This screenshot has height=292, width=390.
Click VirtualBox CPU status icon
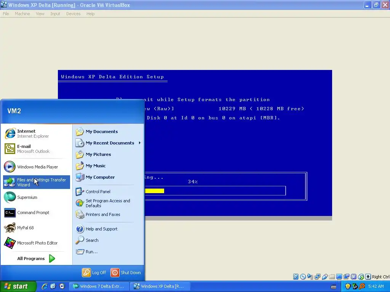pos(354,277)
